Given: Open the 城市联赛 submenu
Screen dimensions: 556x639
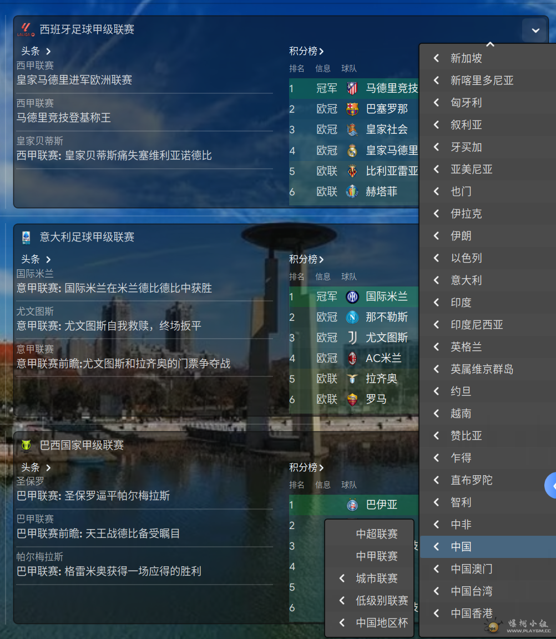Looking at the screenshot, I should pyautogui.click(x=377, y=578).
